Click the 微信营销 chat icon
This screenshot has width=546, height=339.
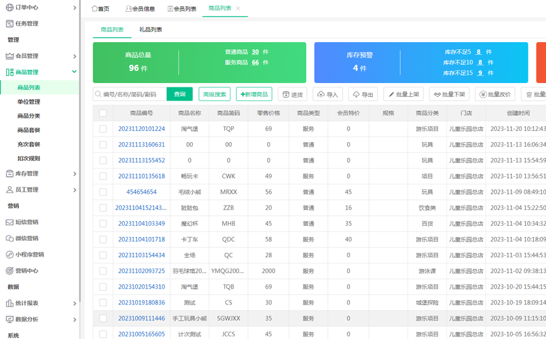9,238
